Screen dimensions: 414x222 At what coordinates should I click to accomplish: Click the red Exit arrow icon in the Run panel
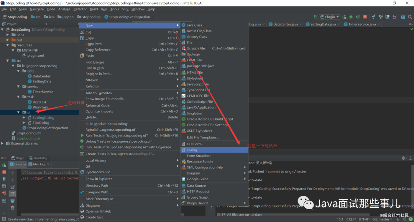click(4, 193)
